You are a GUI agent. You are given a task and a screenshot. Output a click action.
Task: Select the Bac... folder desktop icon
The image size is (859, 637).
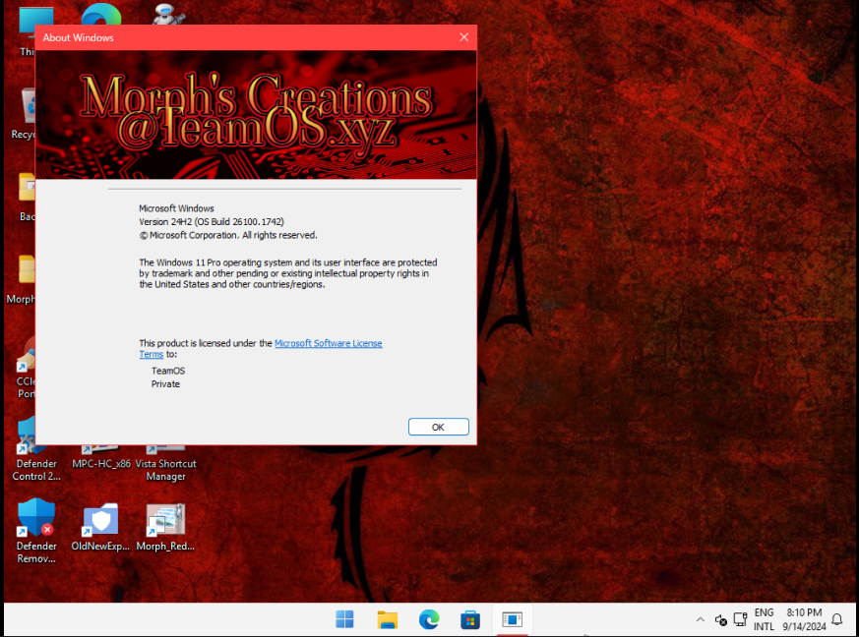point(27,197)
